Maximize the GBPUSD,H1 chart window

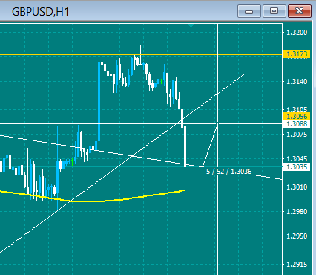tap(274, 11)
